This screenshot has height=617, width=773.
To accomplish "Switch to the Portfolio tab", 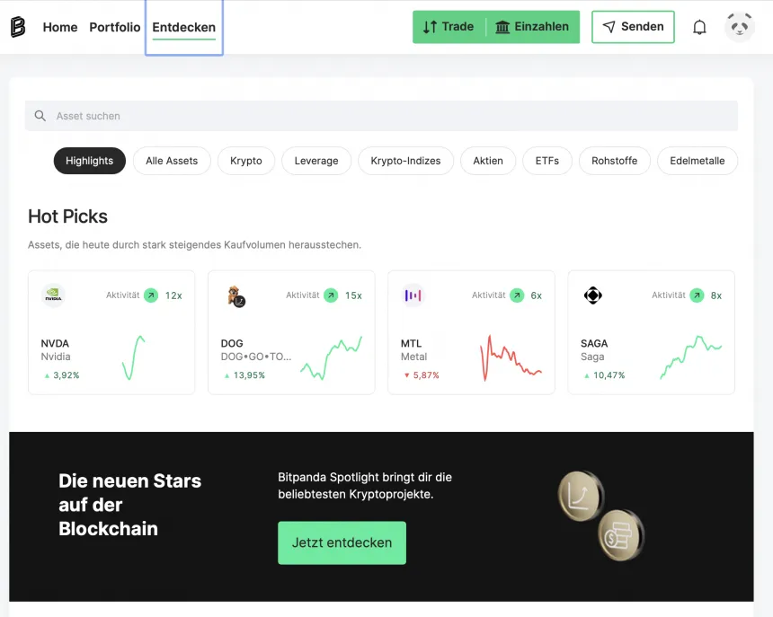I will [x=115, y=27].
